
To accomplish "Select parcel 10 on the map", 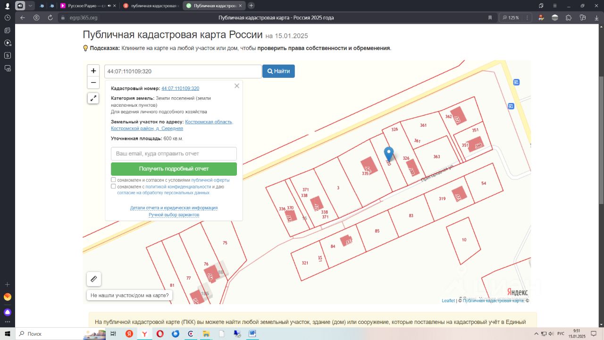I will (464, 240).
